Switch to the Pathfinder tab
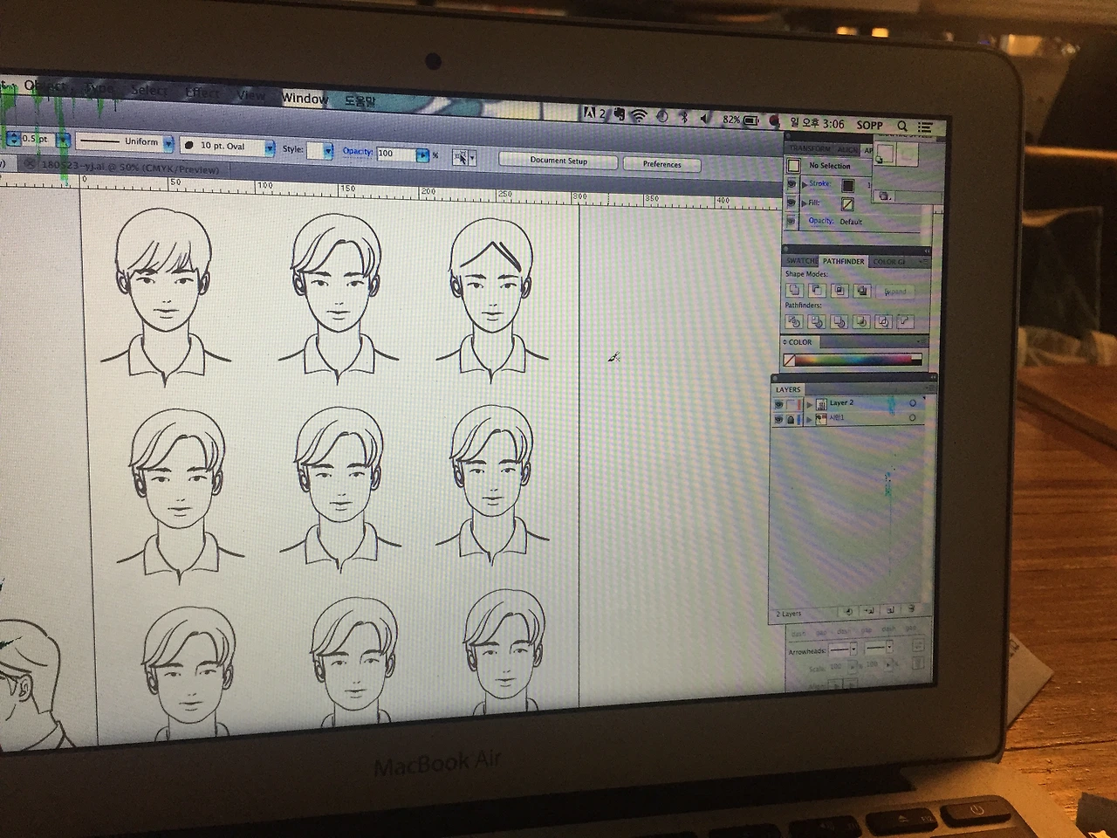 point(843,261)
